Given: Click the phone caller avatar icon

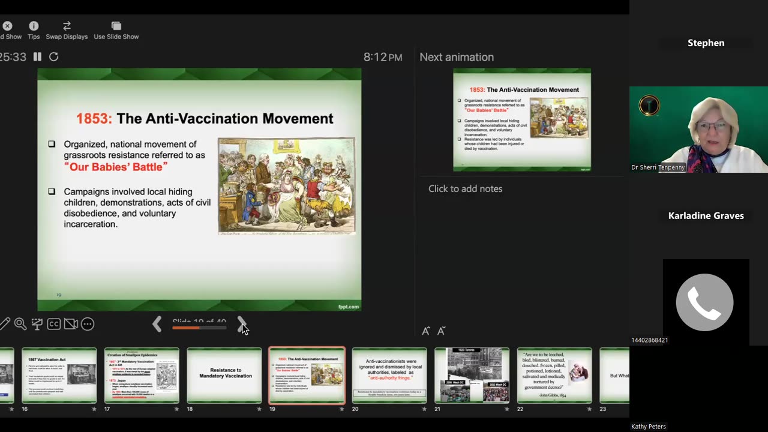Looking at the screenshot, I should coord(704,302).
